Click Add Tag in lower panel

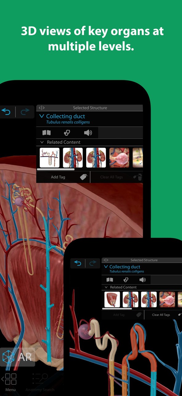coord(119,315)
